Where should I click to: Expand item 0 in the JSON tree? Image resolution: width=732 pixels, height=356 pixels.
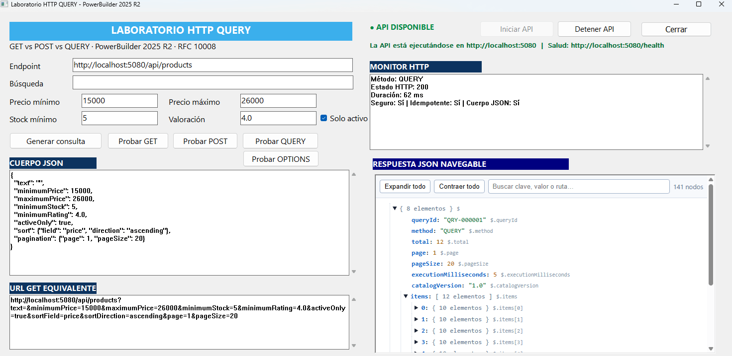[417, 308]
